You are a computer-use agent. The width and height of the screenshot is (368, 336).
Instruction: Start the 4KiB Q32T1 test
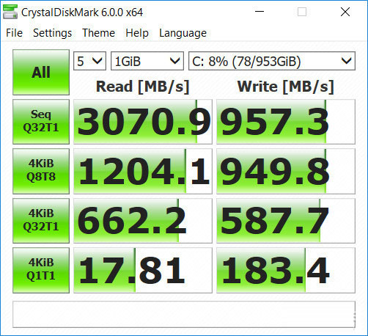click(41, 221)
